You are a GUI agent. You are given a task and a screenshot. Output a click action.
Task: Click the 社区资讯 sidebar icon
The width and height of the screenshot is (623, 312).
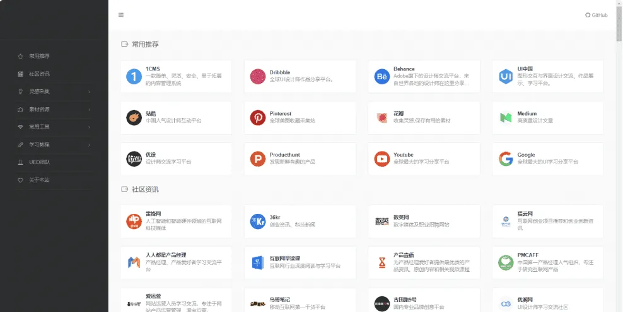tap(20, 74)
